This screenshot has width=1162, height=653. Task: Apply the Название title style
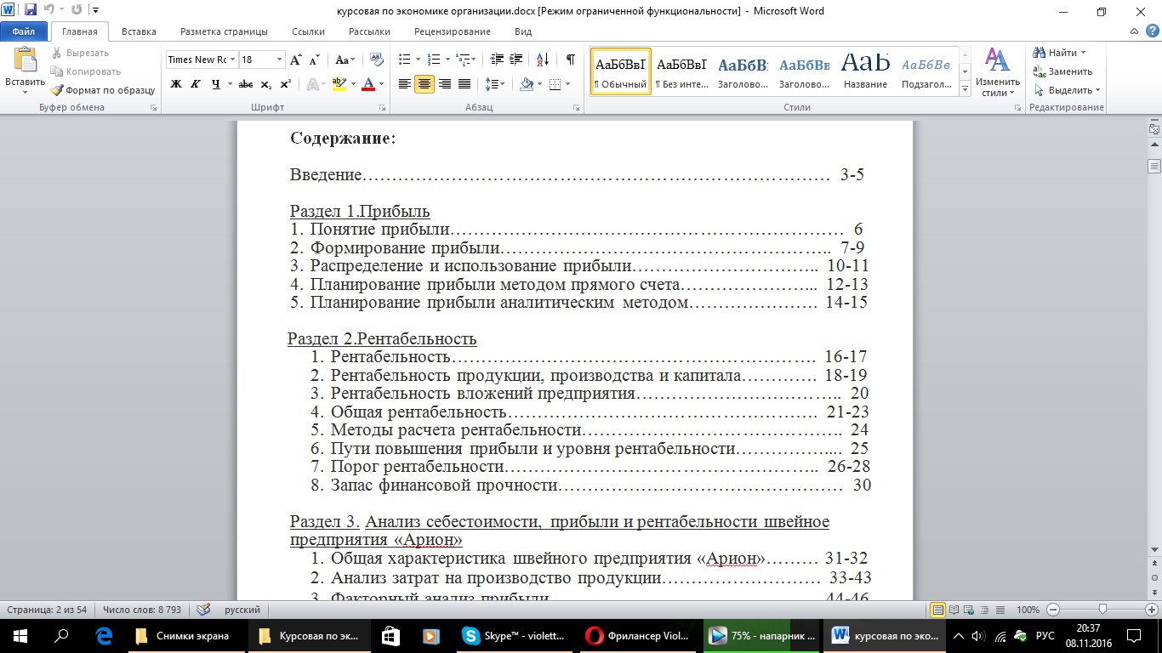[866, 71]
